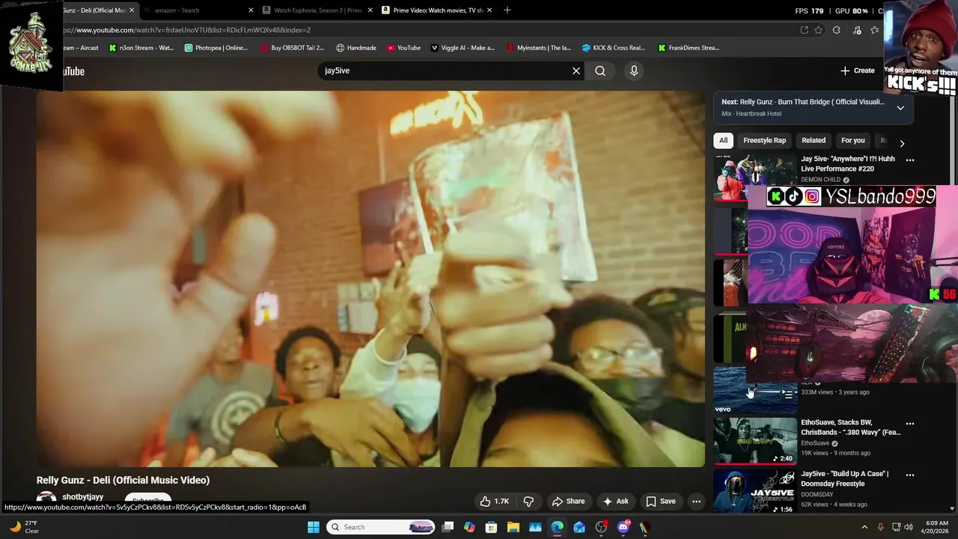958x539 pixels.
Task: Open the favorites list icon
Action: click(874, 30)
